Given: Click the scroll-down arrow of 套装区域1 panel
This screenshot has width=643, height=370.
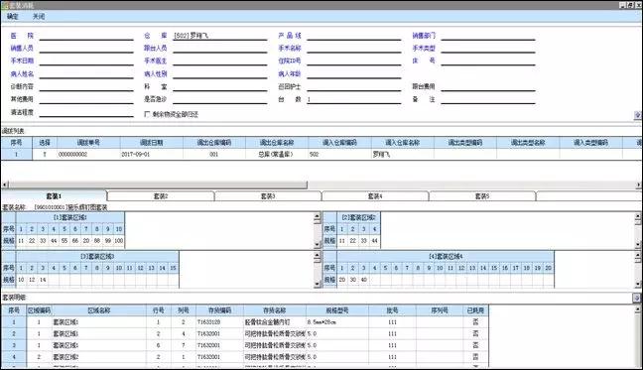Looking at the screenshot, I should point(317,245).
